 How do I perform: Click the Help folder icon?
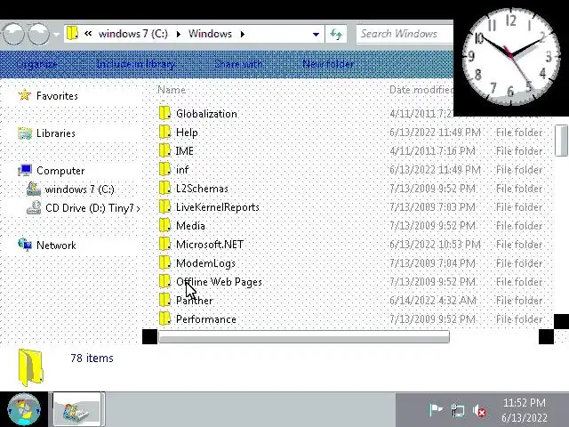(164, 132)
